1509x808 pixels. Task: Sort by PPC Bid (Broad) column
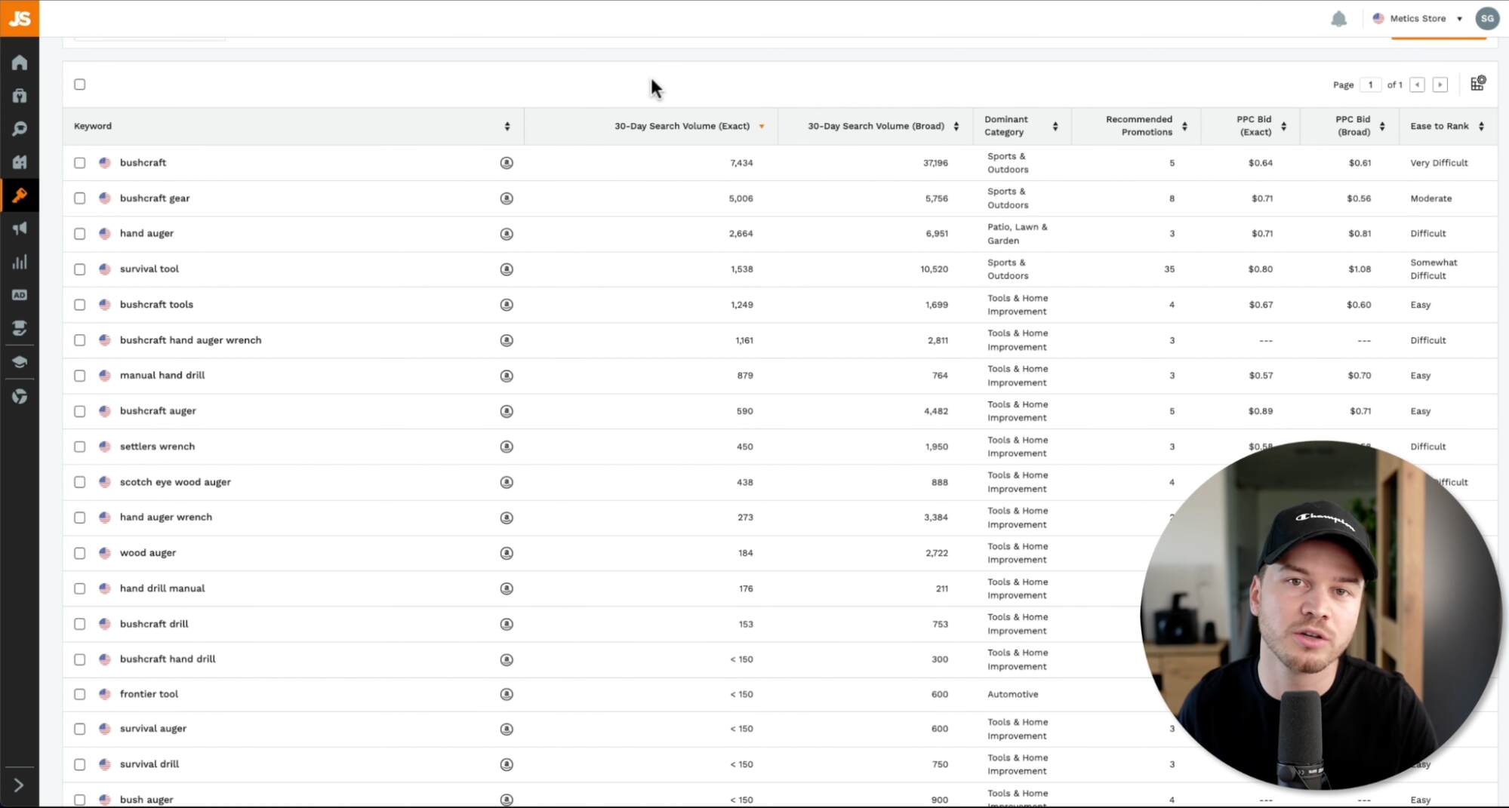pyautogui.click(x=1382, y=127)
